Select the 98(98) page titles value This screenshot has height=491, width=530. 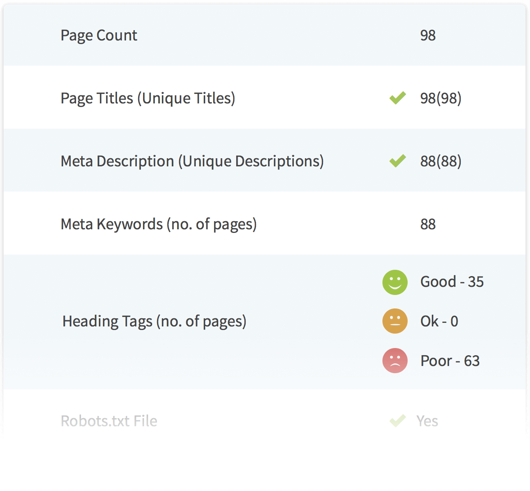tap(441, 98)
